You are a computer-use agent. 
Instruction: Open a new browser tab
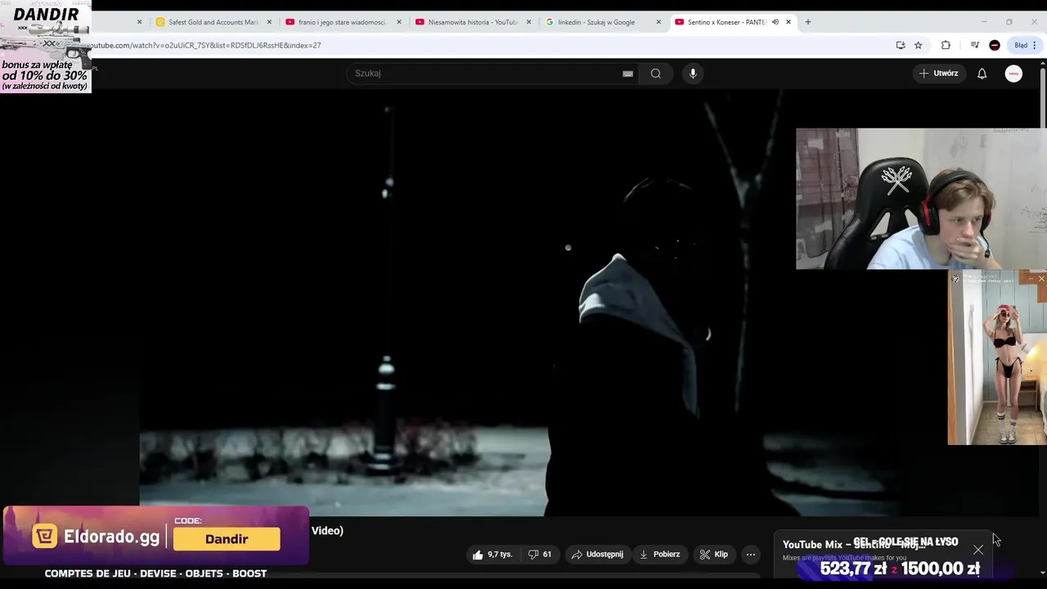(x=808, y=22)
